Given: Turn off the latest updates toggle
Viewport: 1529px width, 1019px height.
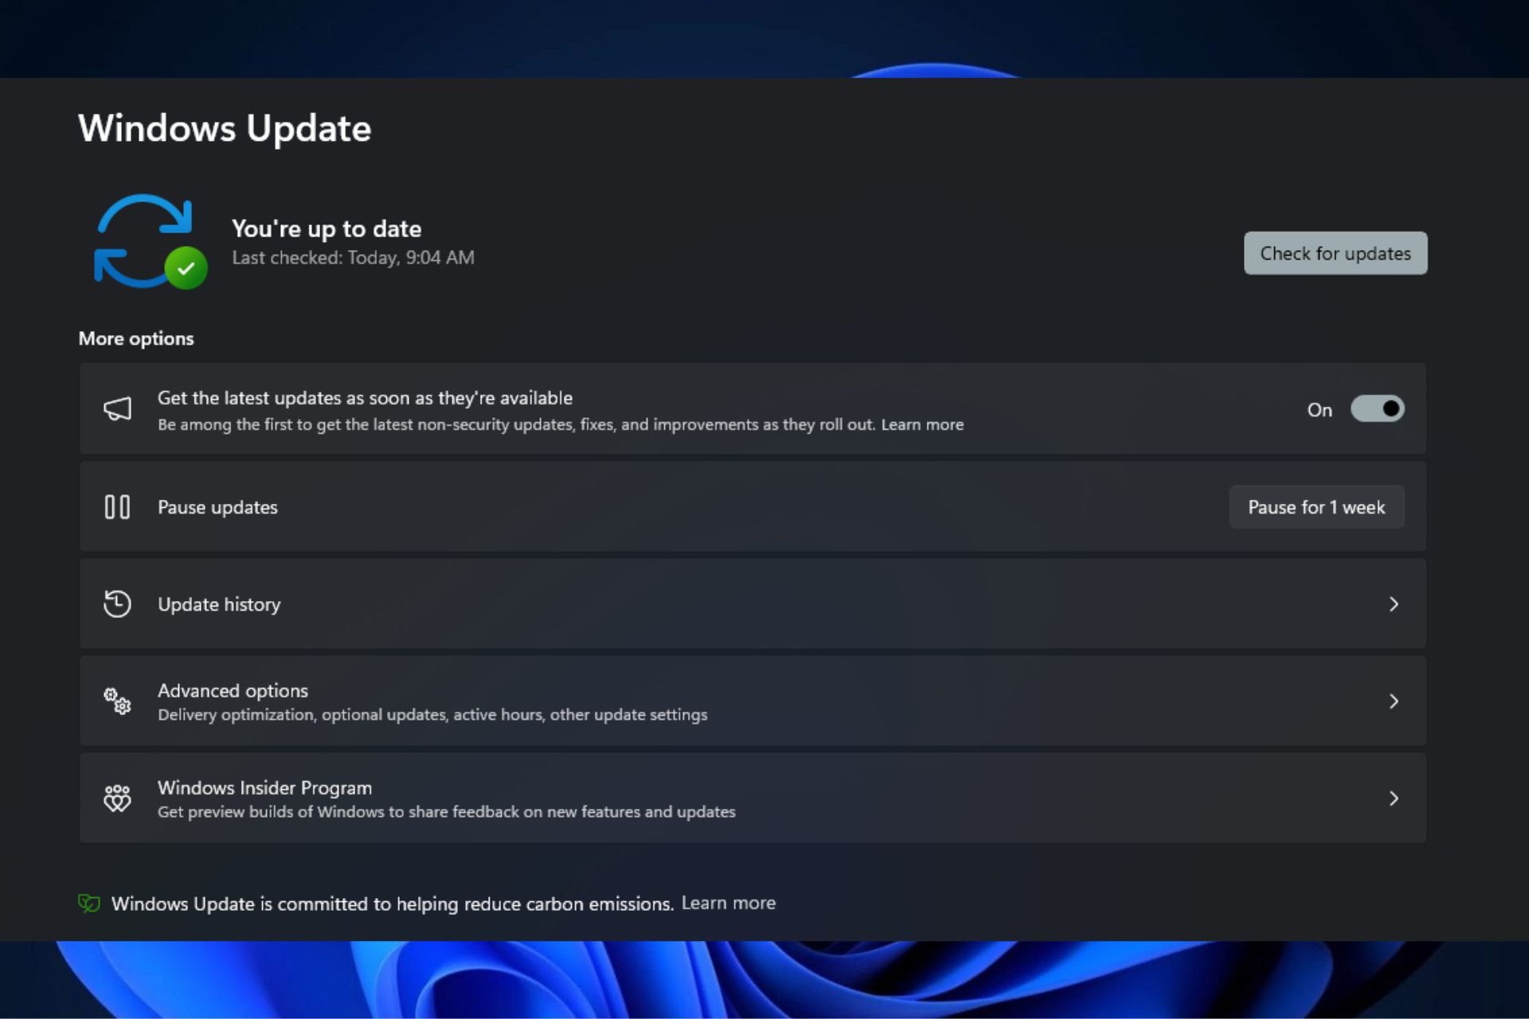Looking at the screenshot, I should coord(1377,409).
